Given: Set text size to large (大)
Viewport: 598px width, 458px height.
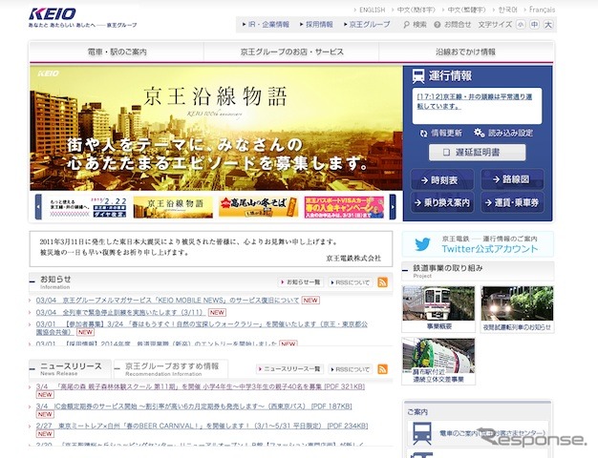Looking at the screenshot, I should [x=548, y=25].
